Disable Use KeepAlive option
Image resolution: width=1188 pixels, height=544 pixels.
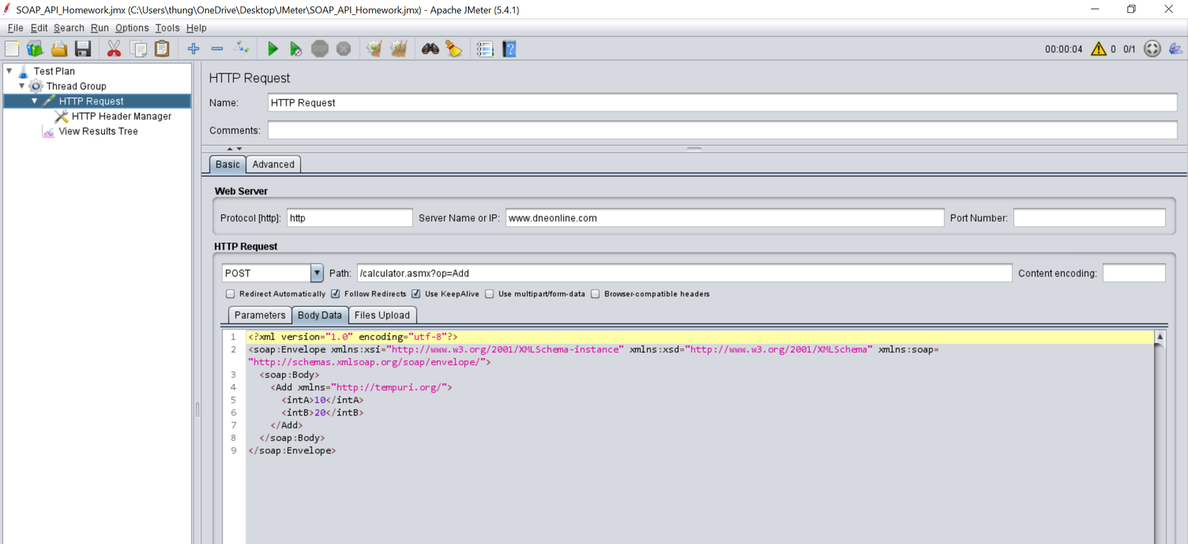pyautogui.click(x=416, y=294)
